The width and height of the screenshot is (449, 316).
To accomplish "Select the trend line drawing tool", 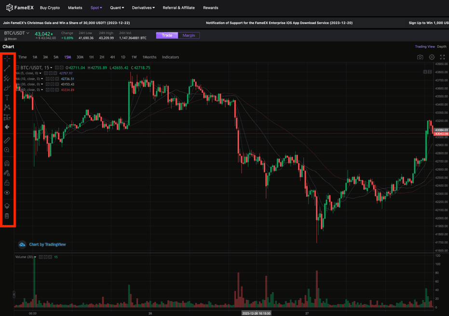I will pyautogui.click(x=7, y=68).
